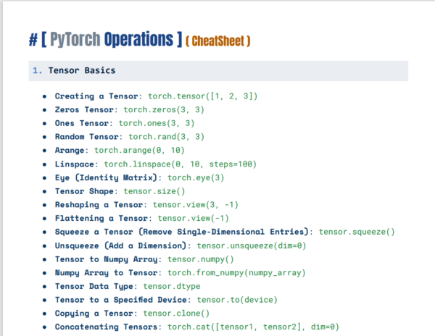Viewport: 435px width, 336px height.
Task: Click the 'Copying a Tensor' label
Action: coord(94,314)
